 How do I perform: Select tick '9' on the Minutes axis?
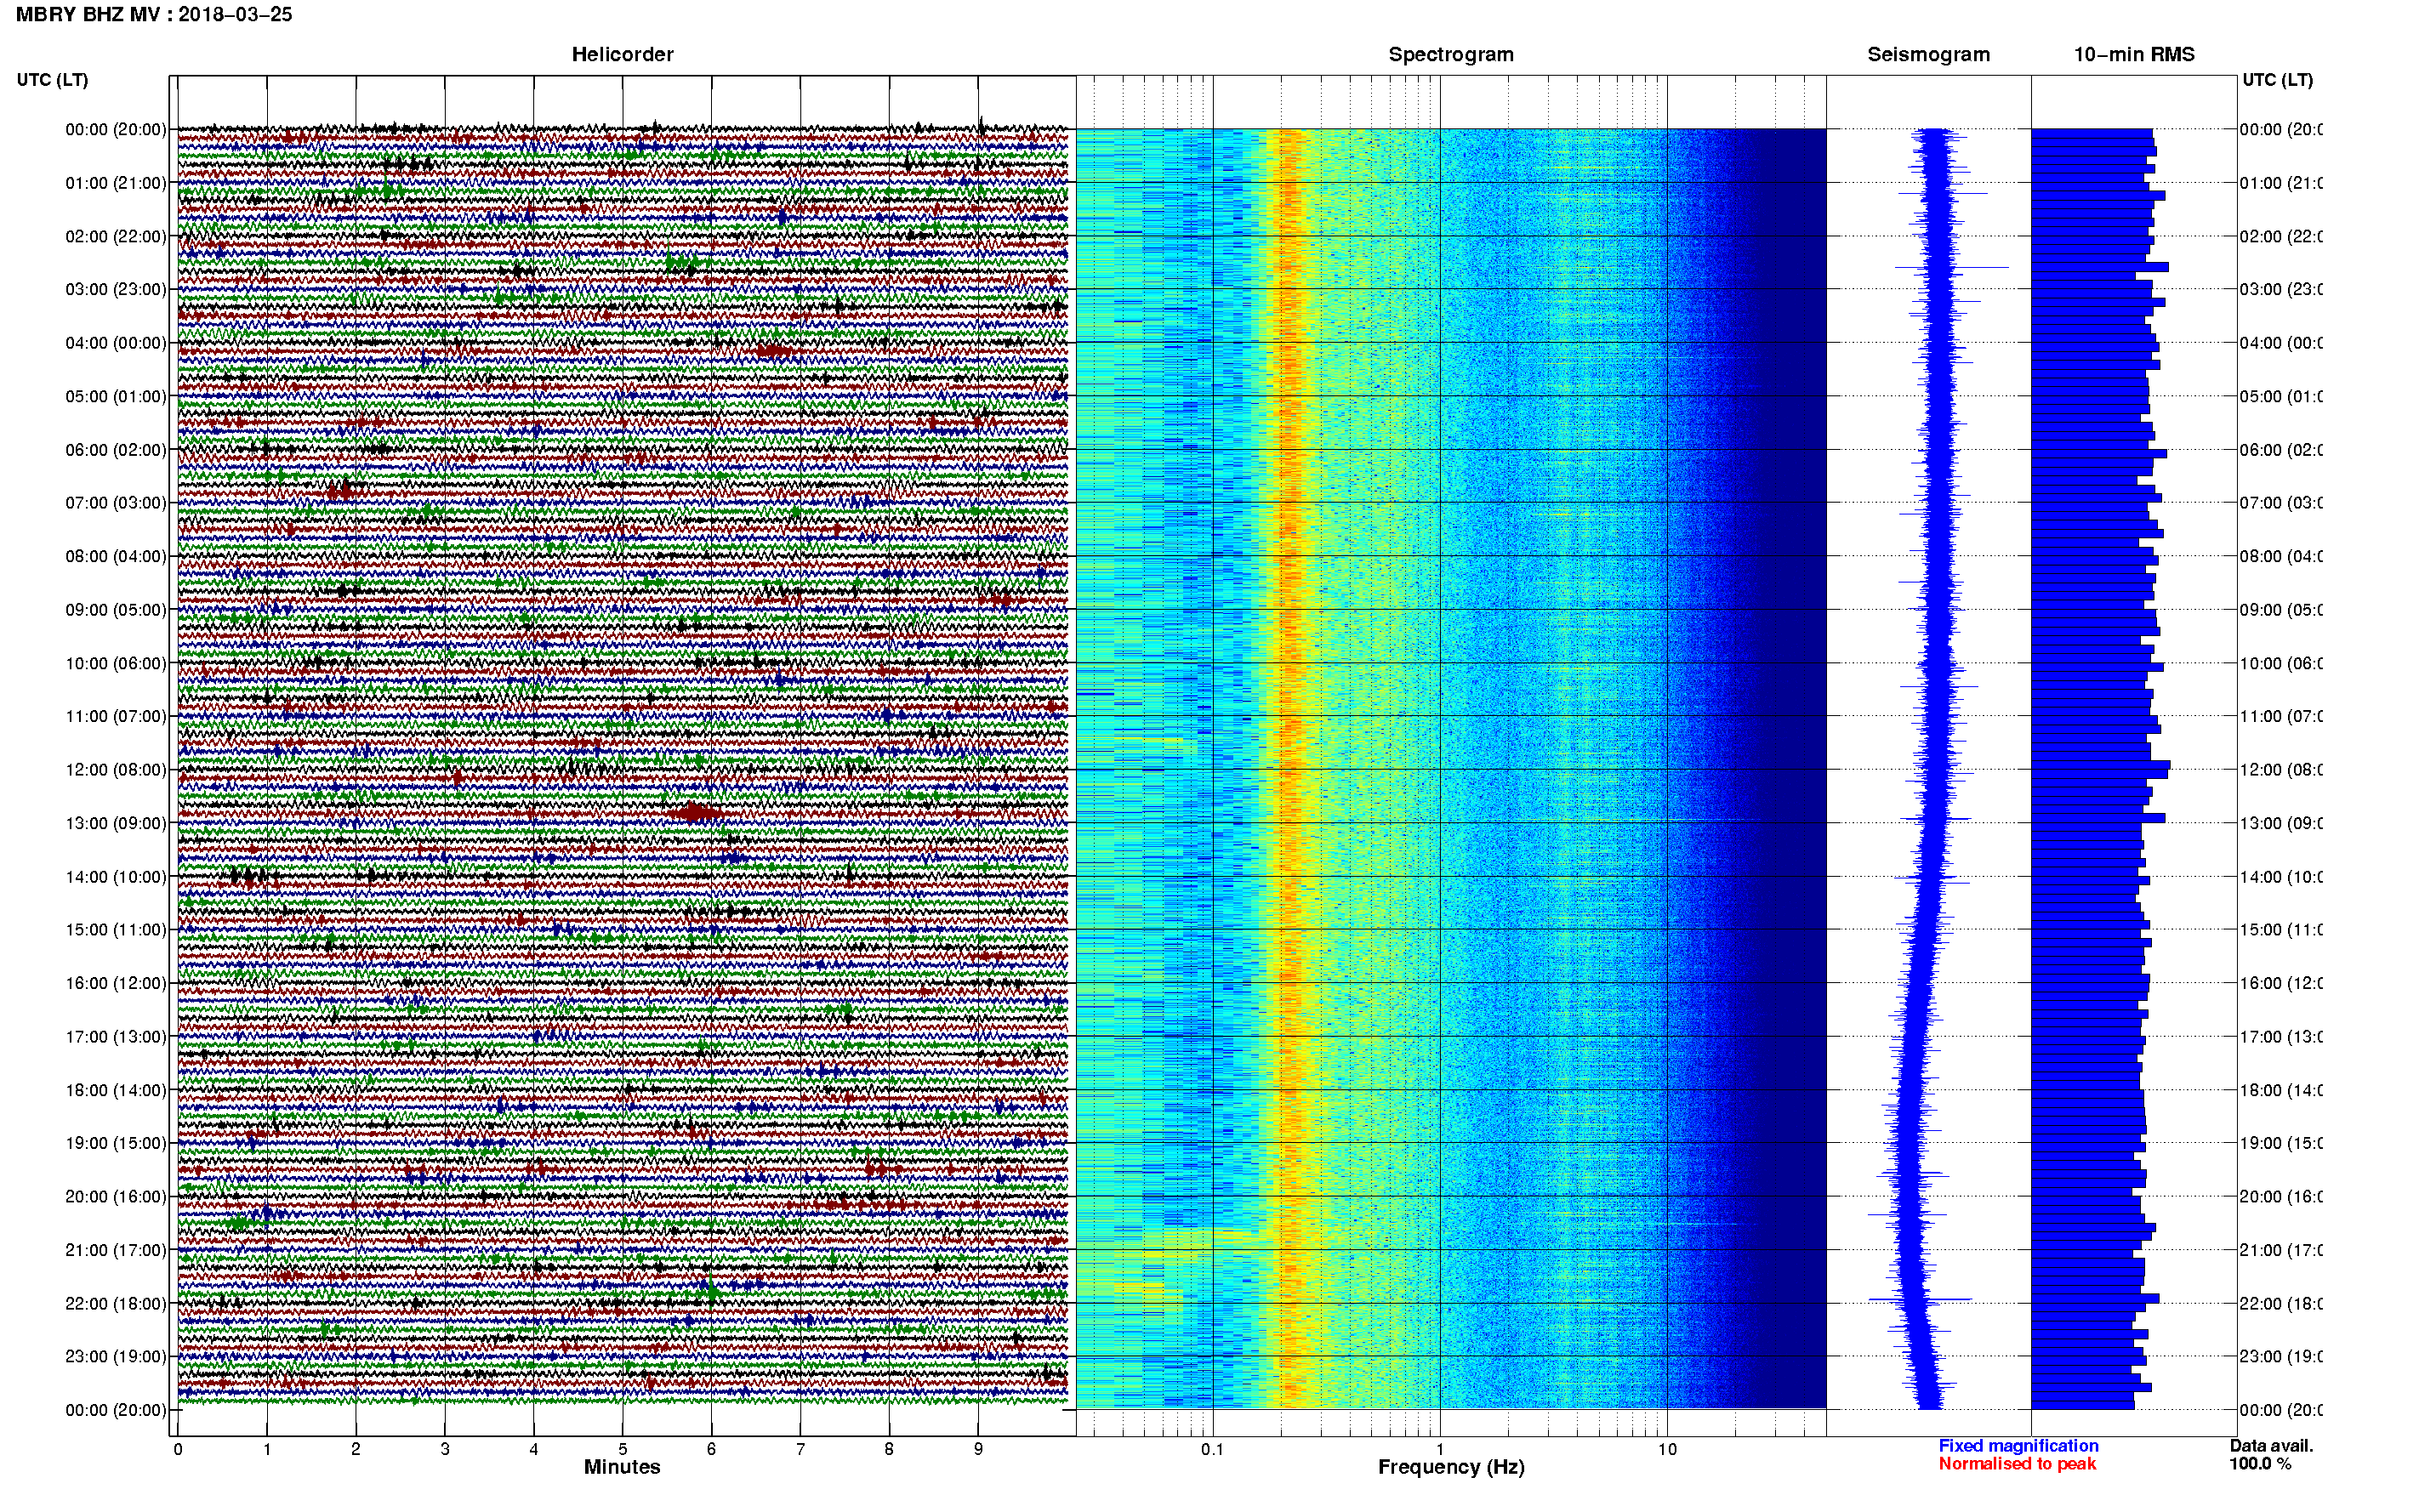click(x=978, y=1449)
